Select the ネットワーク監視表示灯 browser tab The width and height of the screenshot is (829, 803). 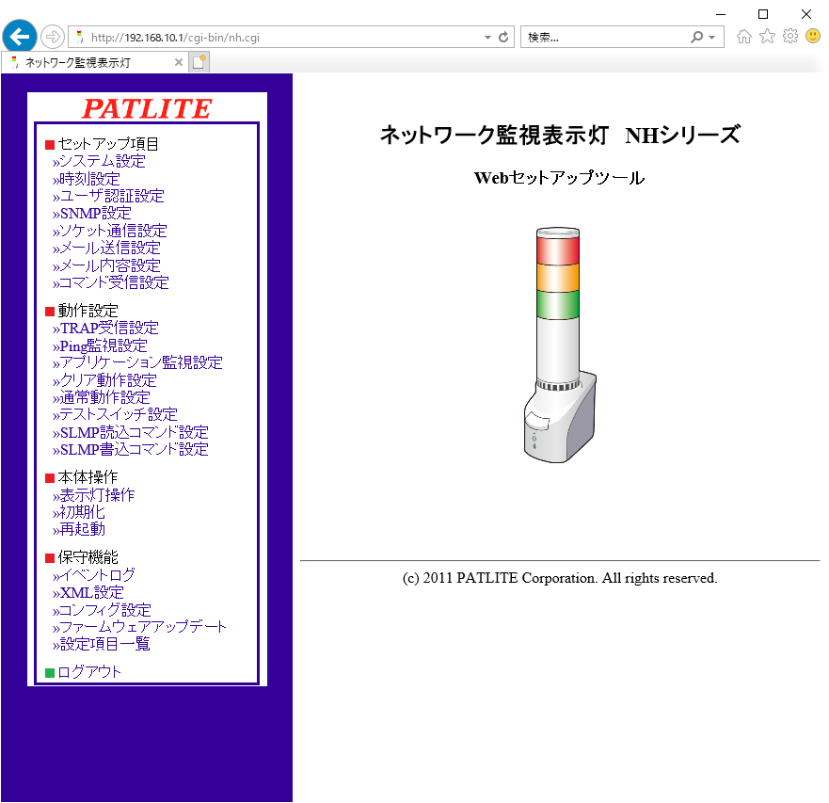click(x=95, y=62)
